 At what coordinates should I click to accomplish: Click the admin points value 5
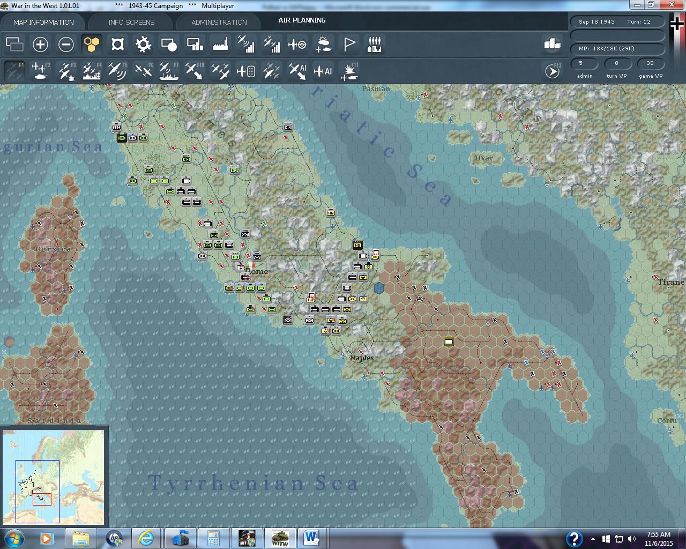pos(584,63)
